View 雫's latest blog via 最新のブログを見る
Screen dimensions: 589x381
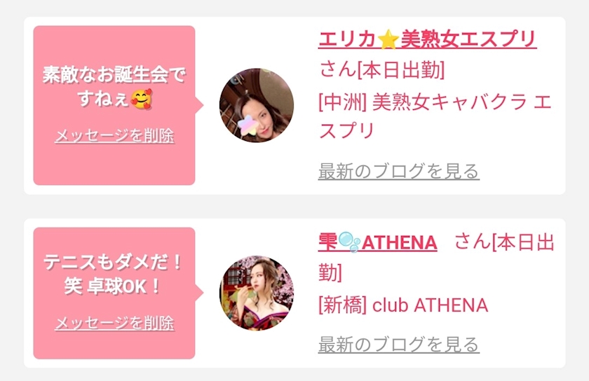click(x=398, y=344)
